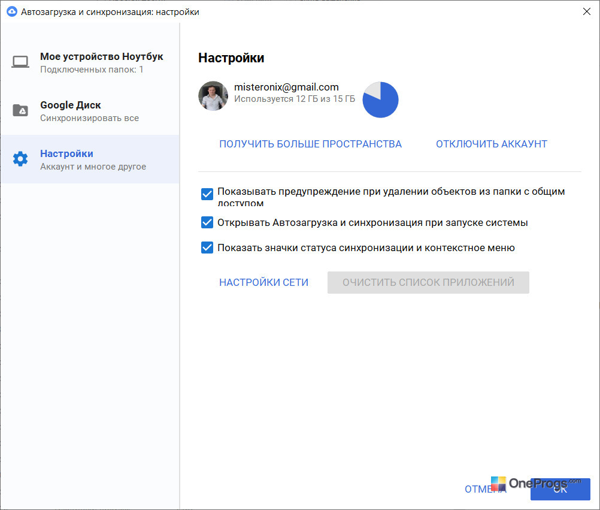600x510 pixels.
Task: Open 'НАСТРОЙКИ СЕТИ'
Action: coord(263,282)
